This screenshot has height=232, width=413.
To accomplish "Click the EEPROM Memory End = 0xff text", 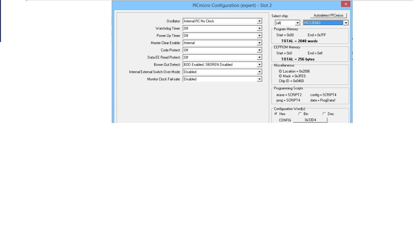I will point(315,53).
